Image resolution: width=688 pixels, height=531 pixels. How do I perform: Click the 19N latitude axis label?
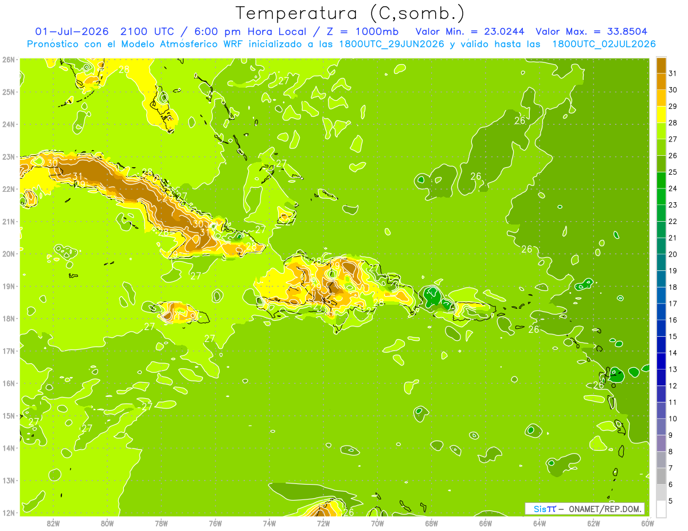click(x=8, y=286)
